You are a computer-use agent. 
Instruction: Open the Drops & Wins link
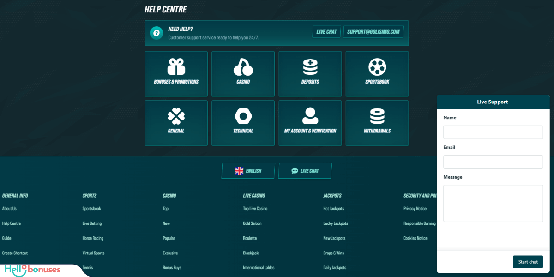click(x=334, y=253)
